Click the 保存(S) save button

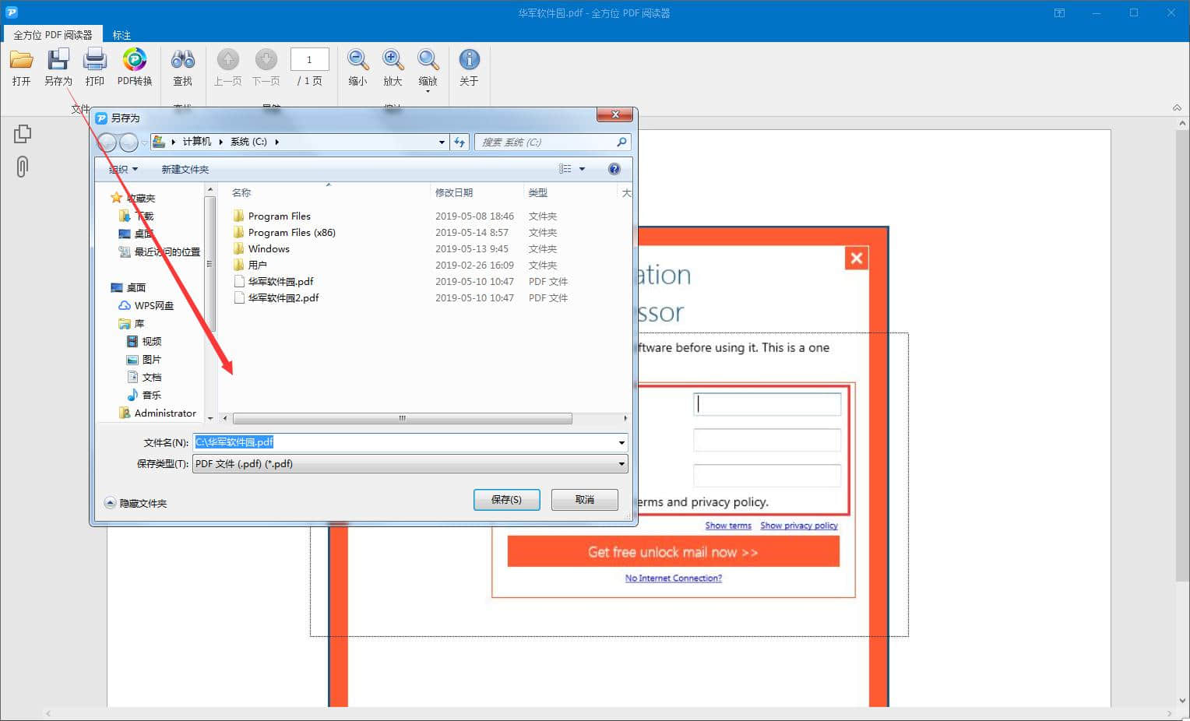point(506,500)
